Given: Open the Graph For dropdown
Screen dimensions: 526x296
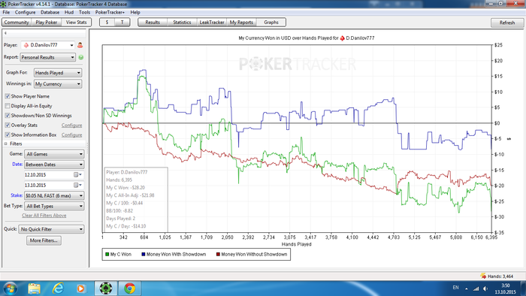Looking at the screenshot, I should pos(58,73).
